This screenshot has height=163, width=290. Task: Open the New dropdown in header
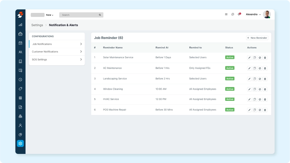50,15
